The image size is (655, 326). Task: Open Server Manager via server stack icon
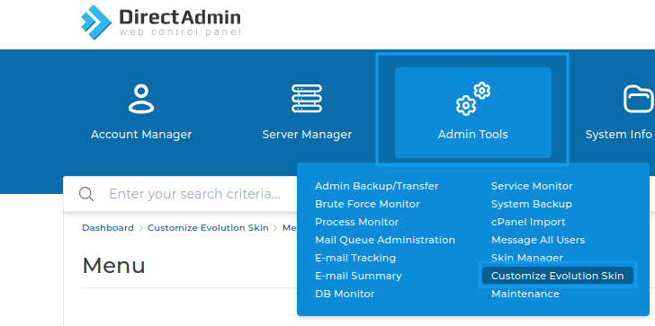307,99
